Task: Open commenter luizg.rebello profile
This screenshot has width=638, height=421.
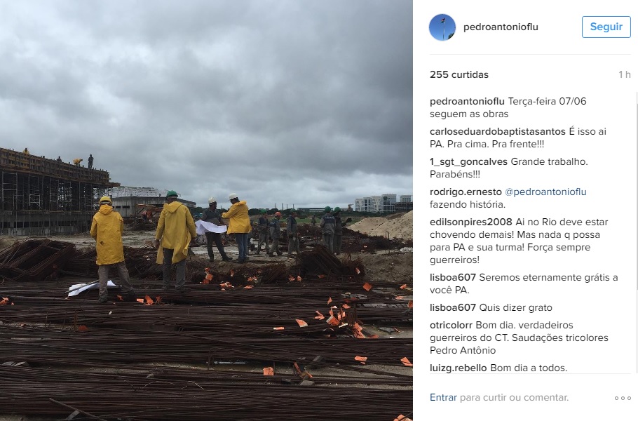Action: [458, 368]
